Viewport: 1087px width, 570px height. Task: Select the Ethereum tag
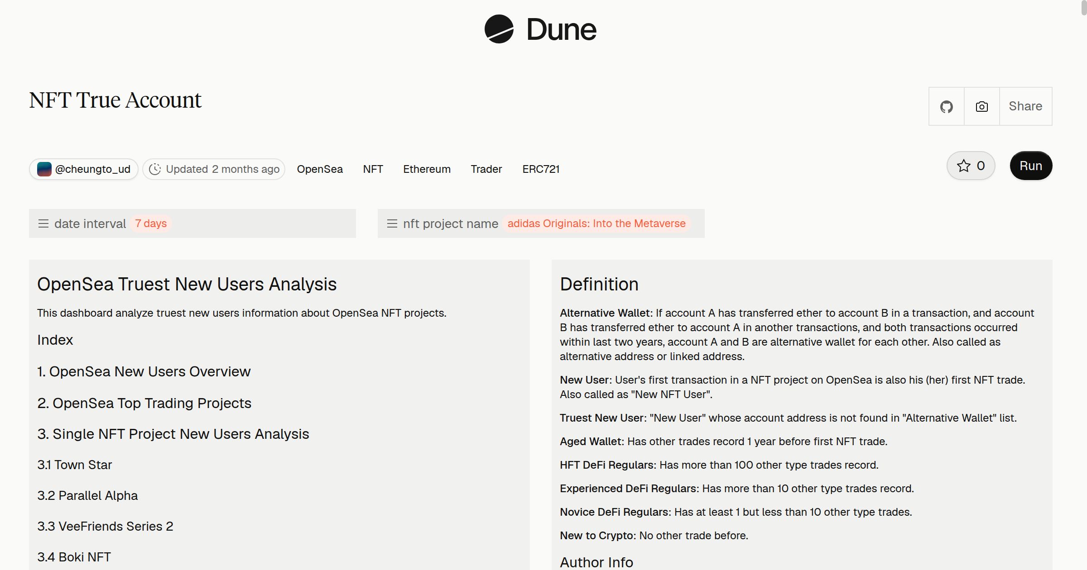[427, 169]
